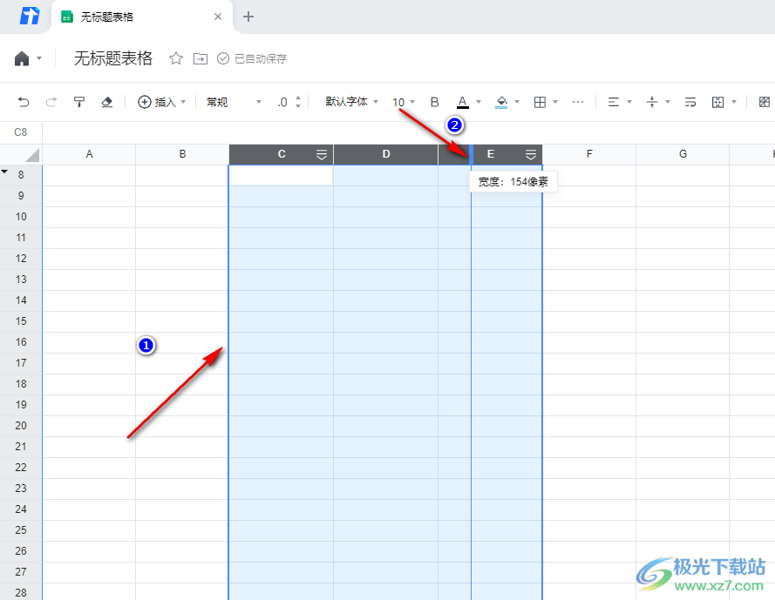Select row 16 header

pyautogui.click(x=21, y=342)
